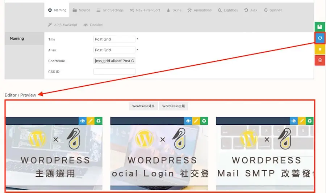Image resolution: width=326 pixels, height=193 pixels.
Task: Click the Shortcode label
Action: click(57, 61)
